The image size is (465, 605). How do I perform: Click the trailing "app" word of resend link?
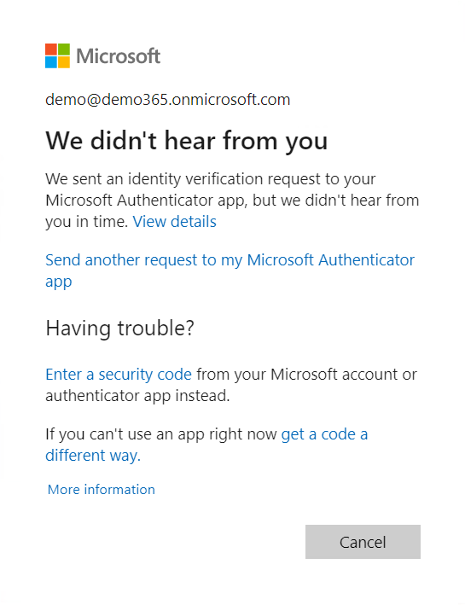[59, 282]
